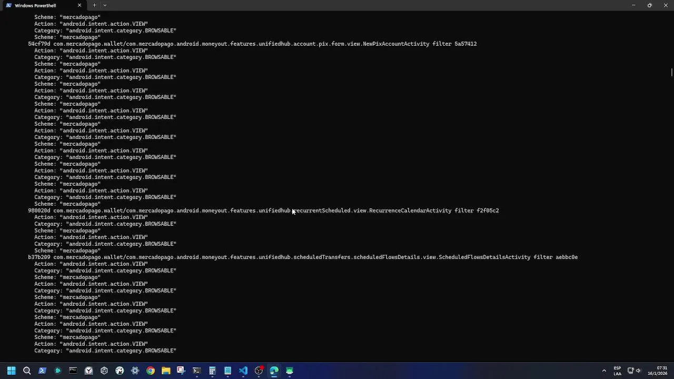
Task: Open the clock-face taskbar app icon
Action: point(89,371)
